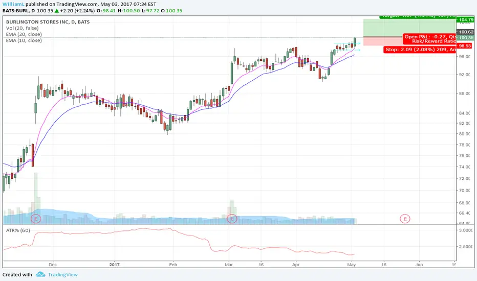Click the green 104.79 target price label
This screenshot has height=281, width=477.
pyautogui.click(x=466, y=20)
